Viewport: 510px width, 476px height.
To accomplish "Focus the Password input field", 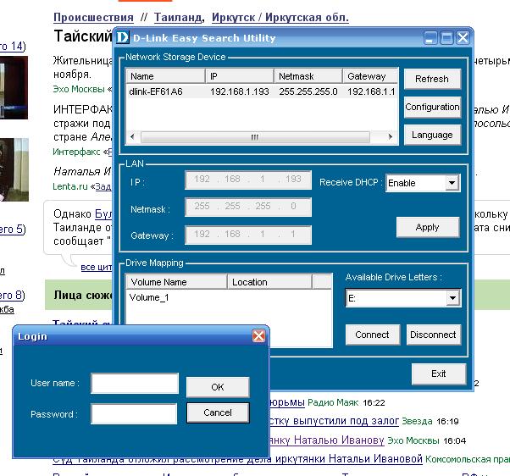I will [x=134, y=414].
